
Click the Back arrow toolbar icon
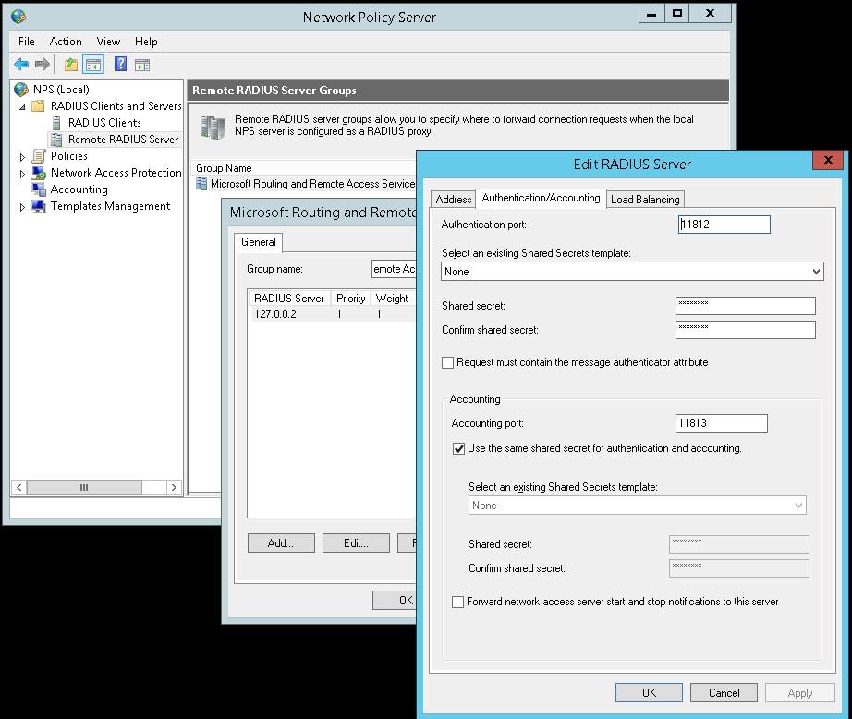(x=20, y=65)
